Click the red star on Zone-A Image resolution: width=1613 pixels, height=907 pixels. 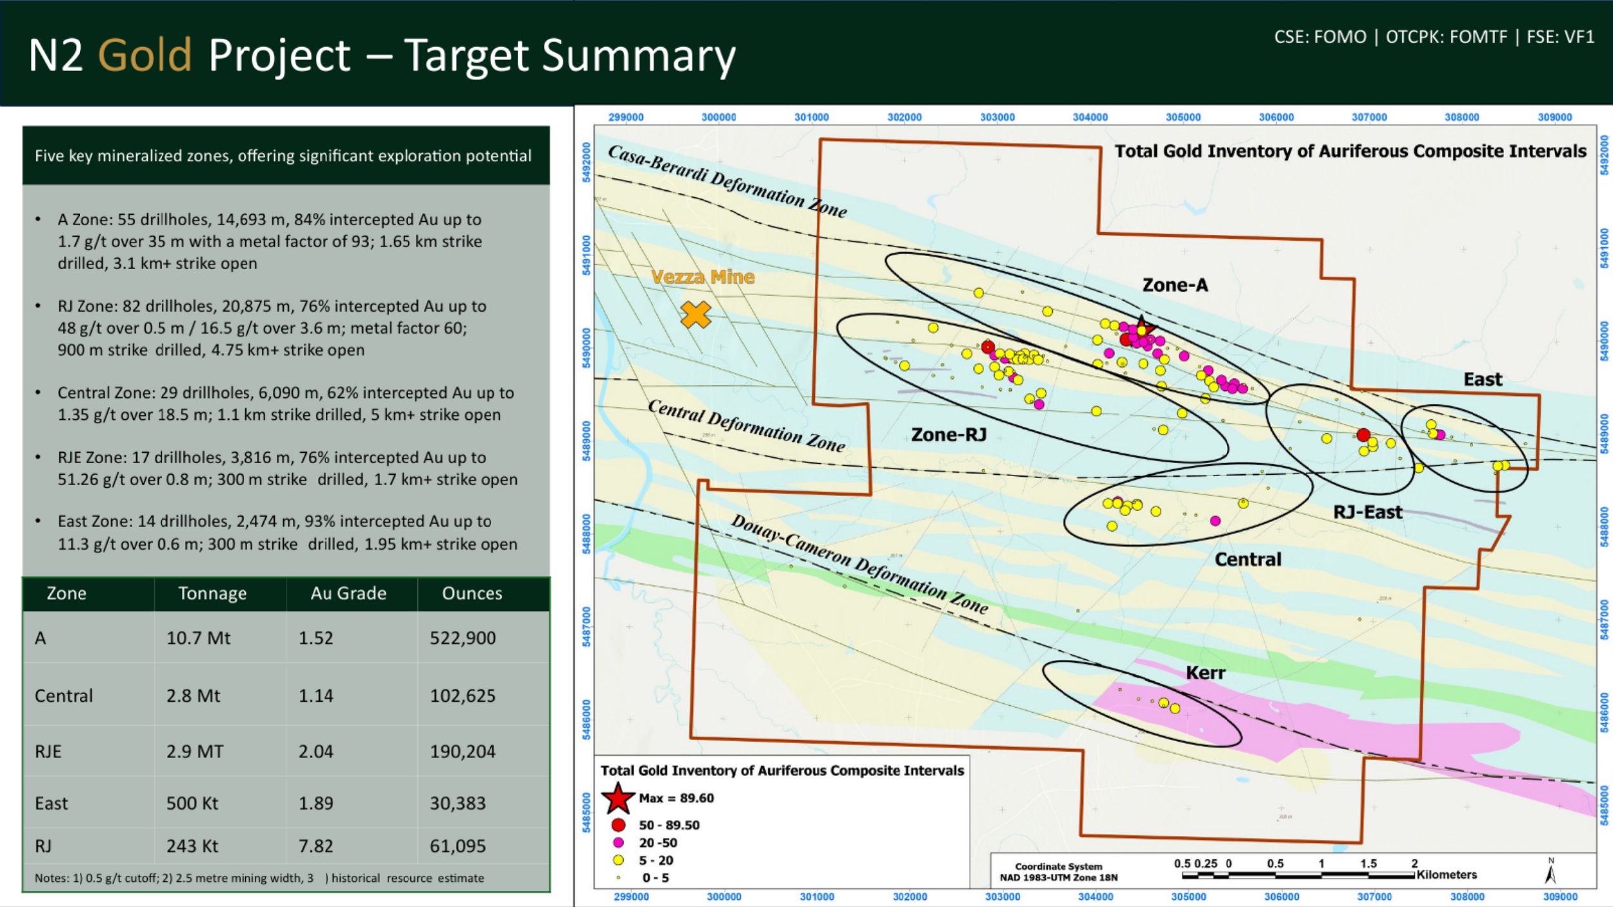click(x=1142, y=326)
